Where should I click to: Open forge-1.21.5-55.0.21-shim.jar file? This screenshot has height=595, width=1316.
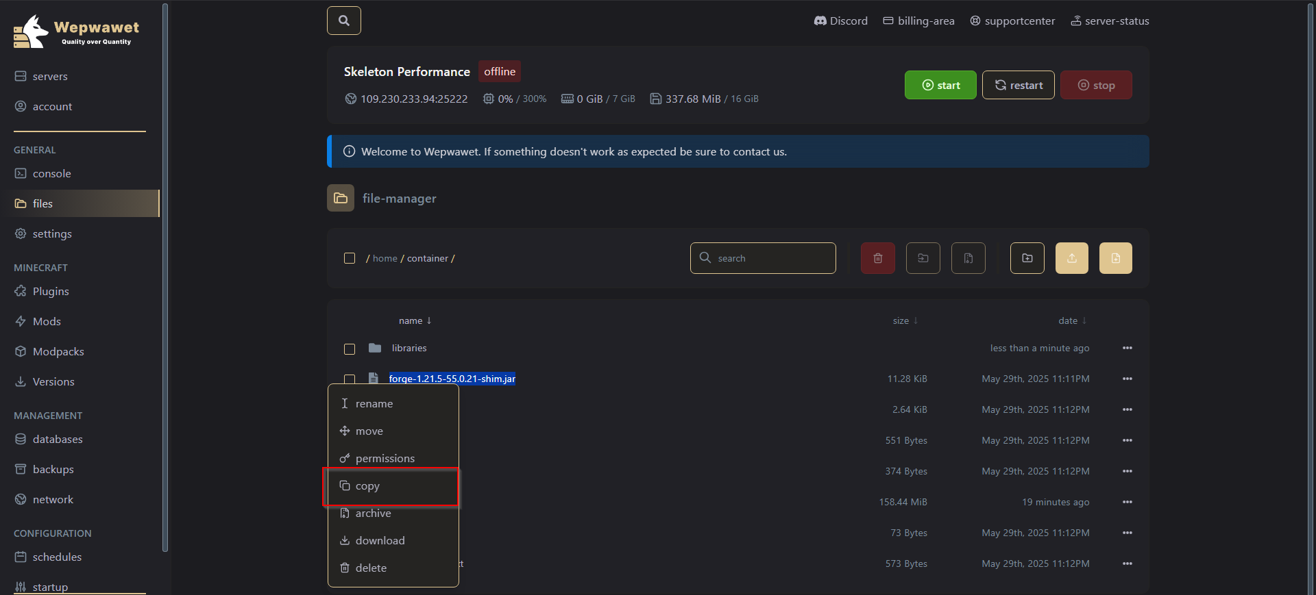452,379
